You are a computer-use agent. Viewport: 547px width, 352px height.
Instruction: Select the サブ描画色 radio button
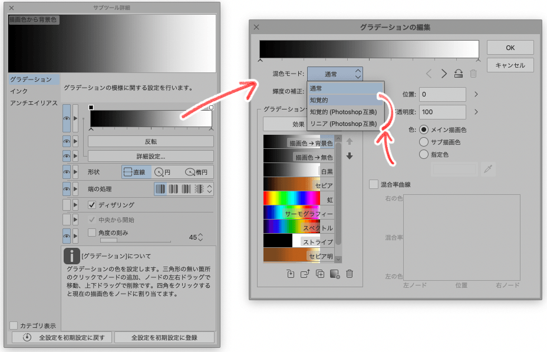(424, 142)
